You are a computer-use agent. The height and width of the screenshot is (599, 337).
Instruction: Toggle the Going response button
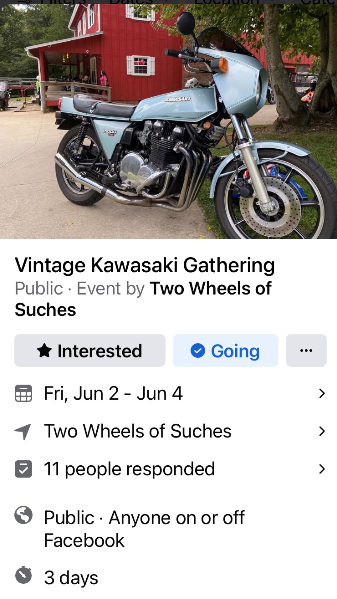tap(225, 351)
